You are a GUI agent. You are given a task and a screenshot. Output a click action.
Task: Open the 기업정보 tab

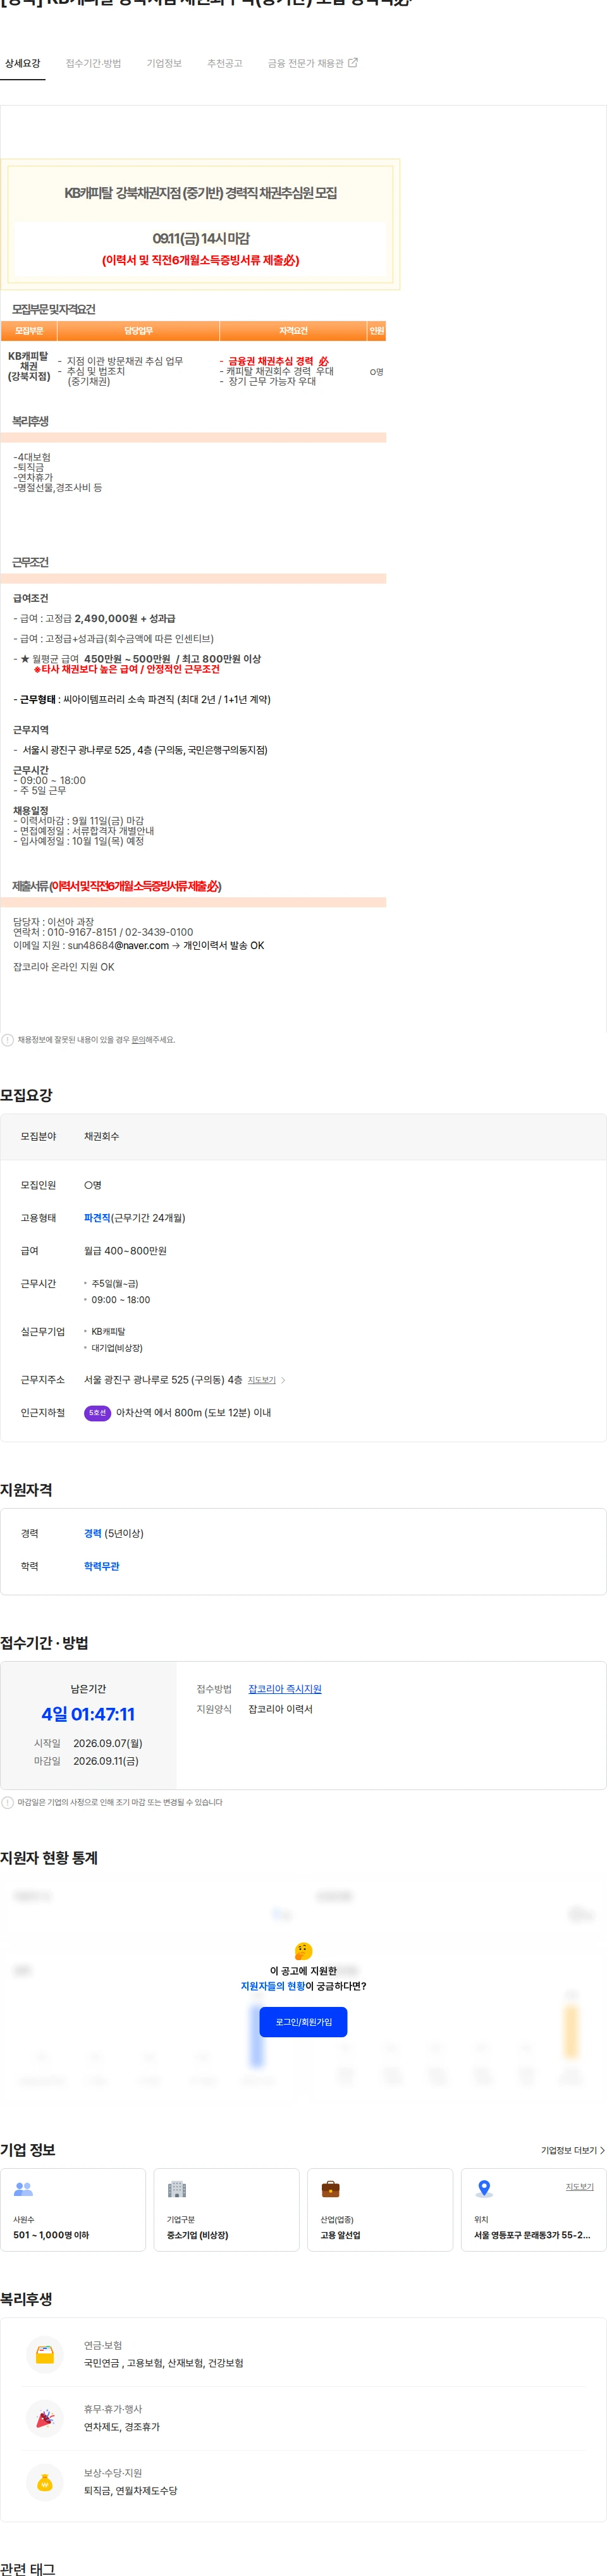point(164,63)
